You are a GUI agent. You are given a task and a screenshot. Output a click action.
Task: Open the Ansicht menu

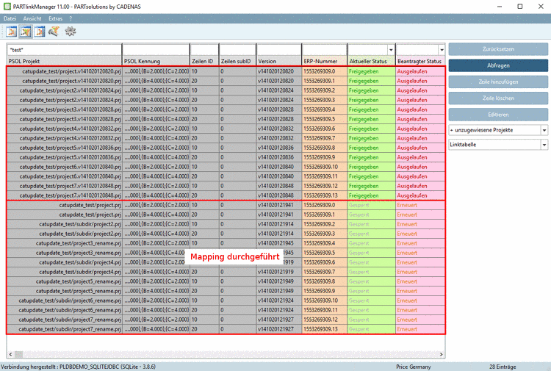(32, 18)
